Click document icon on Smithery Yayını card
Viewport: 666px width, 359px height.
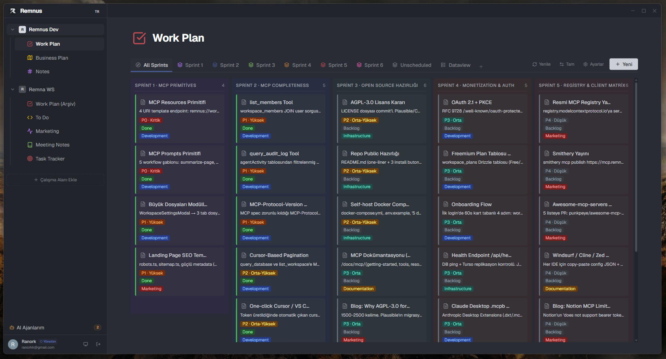[x=547, y=154]
